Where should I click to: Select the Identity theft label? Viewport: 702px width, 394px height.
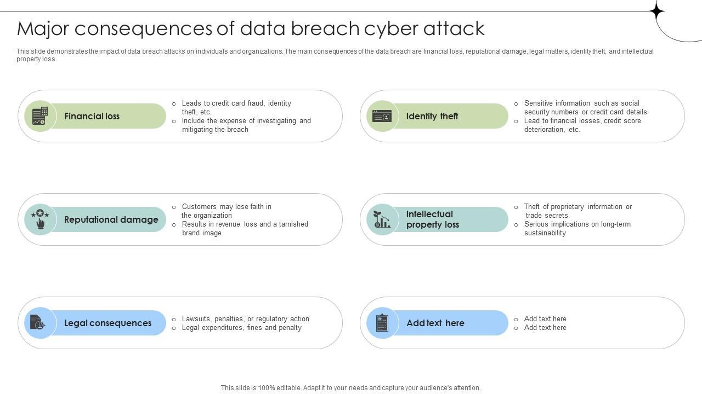click(432, 116)
